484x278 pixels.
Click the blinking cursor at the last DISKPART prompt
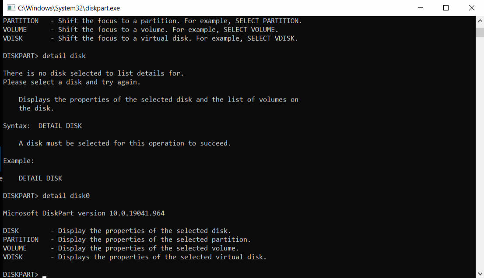tap(45, 275)
